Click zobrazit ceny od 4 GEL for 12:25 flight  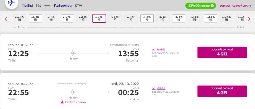(x=222, y=52)
